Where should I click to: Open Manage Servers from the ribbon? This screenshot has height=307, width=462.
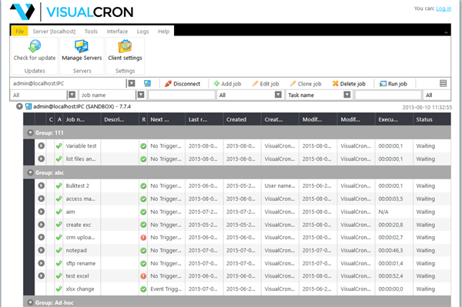pyautogui.click(x=82, y=50)
